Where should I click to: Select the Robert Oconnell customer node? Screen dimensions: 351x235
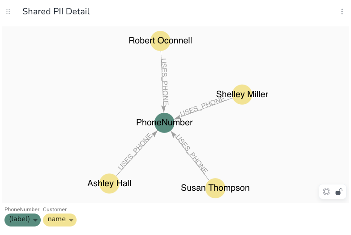pyautogui.click(x=160, y=41)
